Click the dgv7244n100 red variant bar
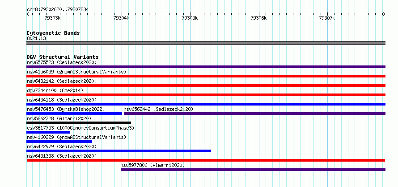 click(206, 95)
